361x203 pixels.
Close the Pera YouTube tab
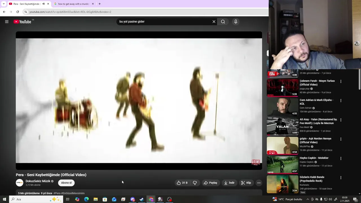(48, 4)
